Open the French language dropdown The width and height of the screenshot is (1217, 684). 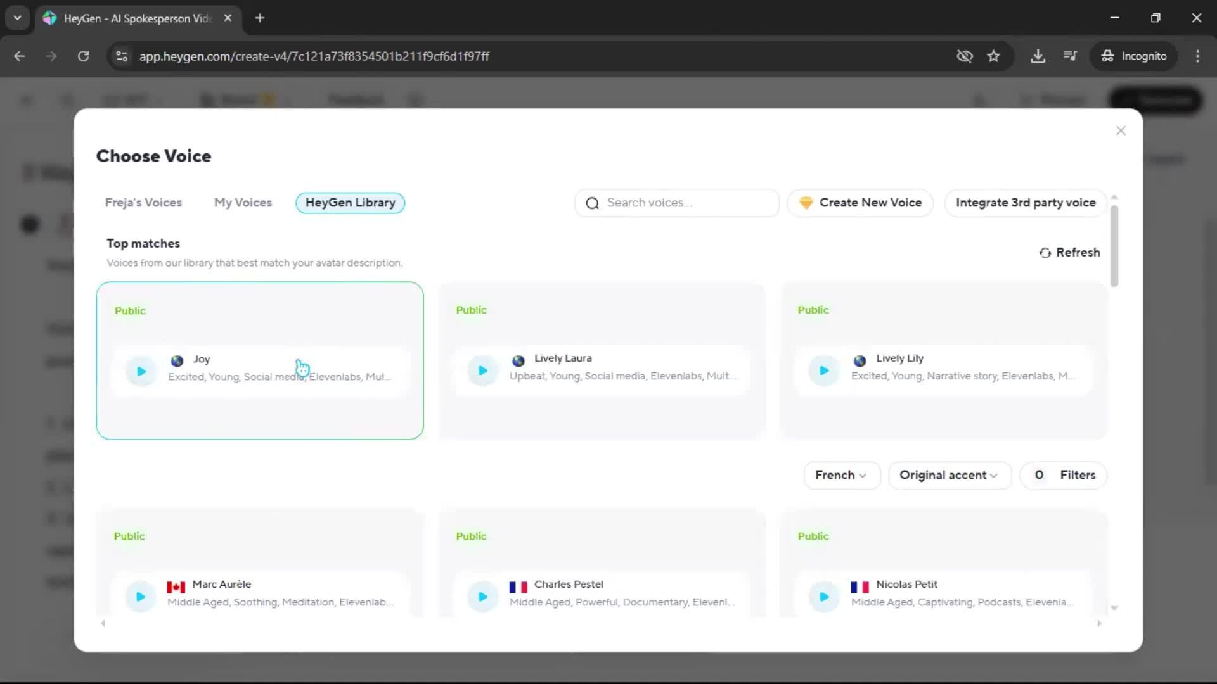841,475
